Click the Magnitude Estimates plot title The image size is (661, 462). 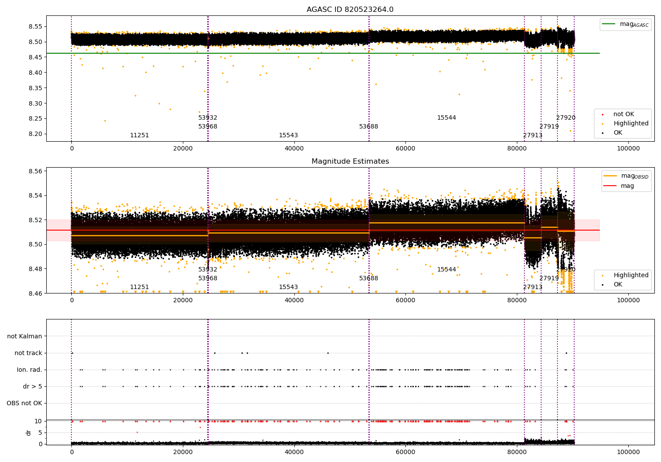click(x=350, y=161)
